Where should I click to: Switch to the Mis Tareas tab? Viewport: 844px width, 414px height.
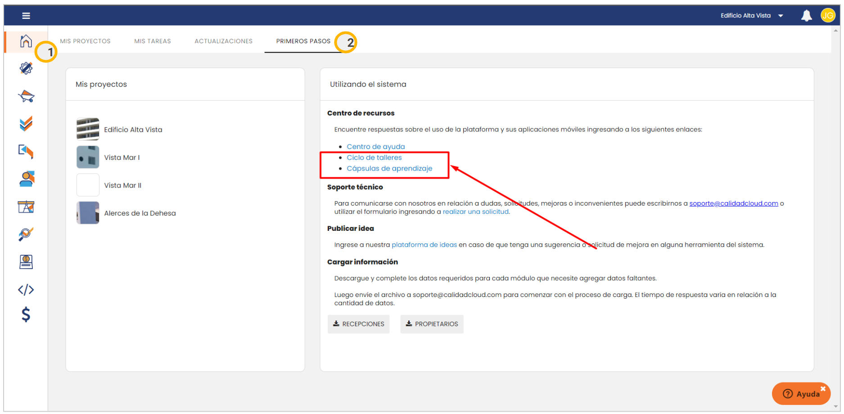click(152, 41)
